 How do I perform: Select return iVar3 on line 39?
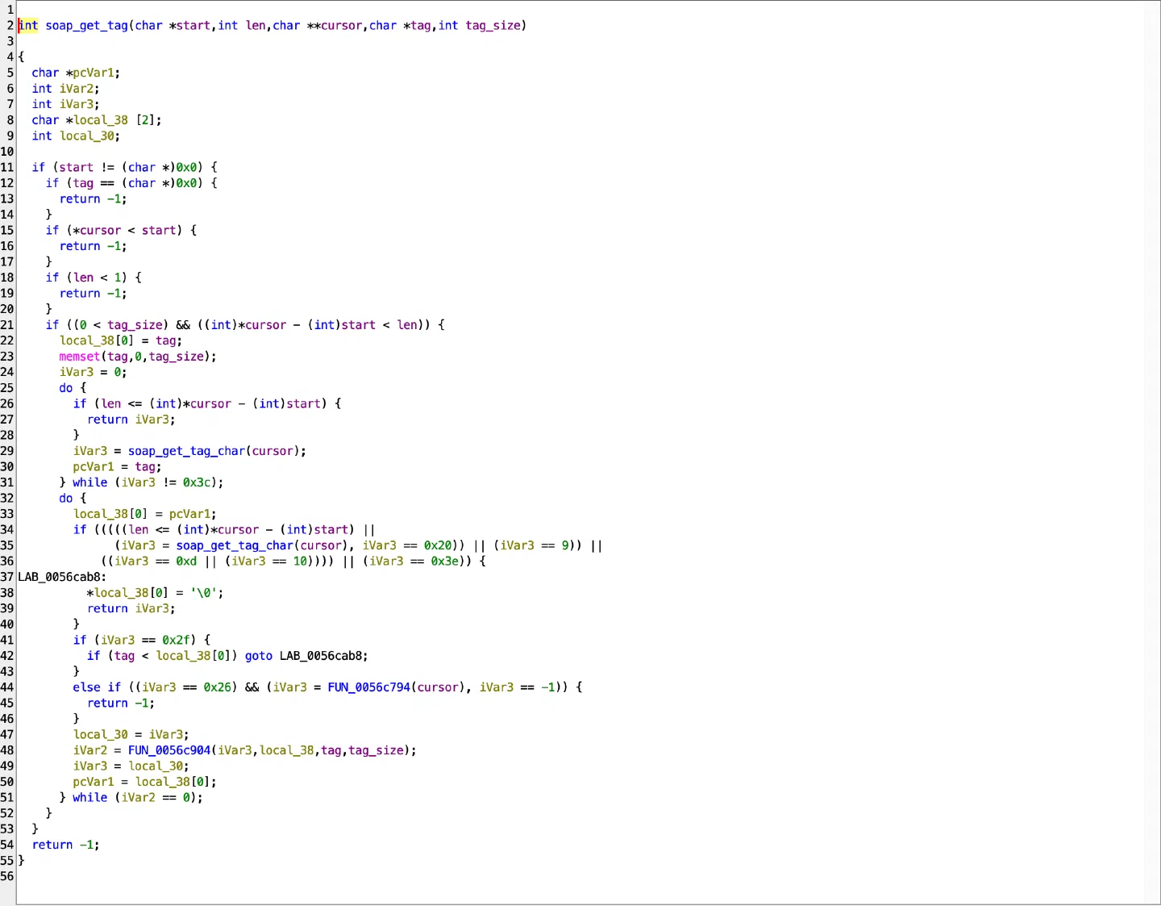[128, 608]
